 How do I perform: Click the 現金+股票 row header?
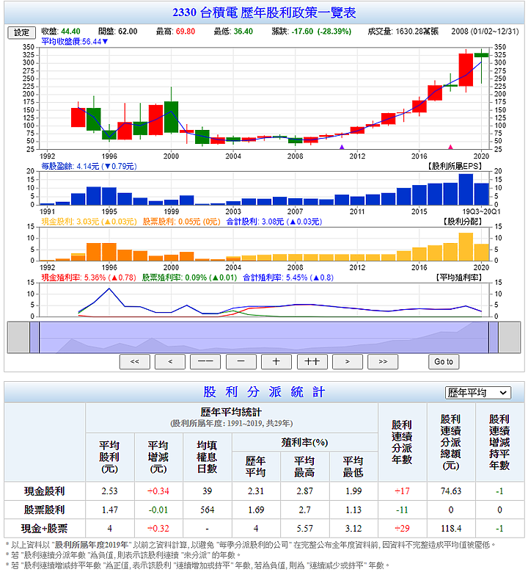point(45,528)
